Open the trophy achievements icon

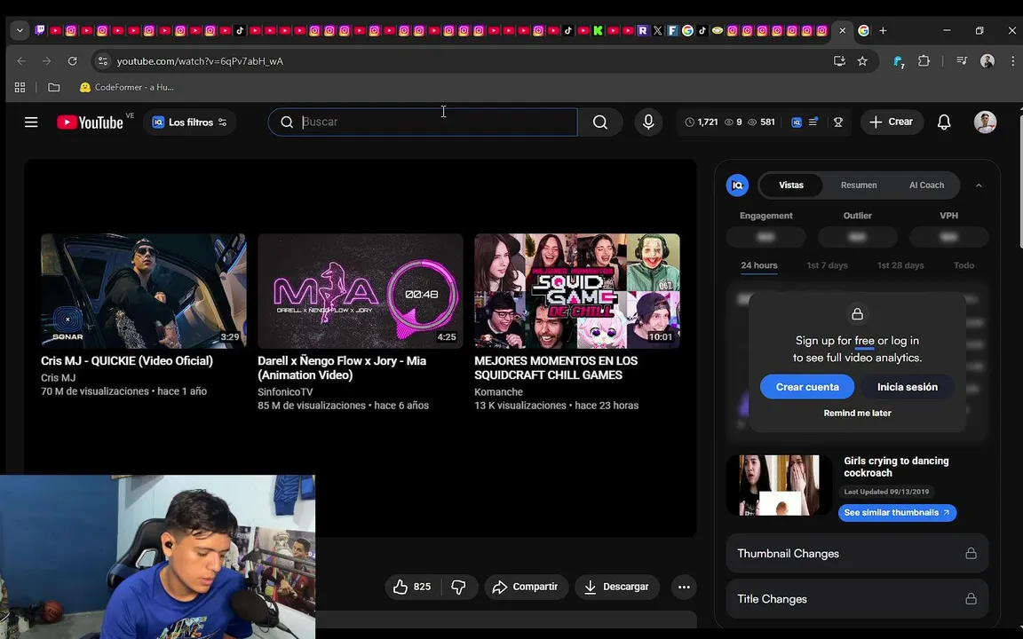[838, 122]
